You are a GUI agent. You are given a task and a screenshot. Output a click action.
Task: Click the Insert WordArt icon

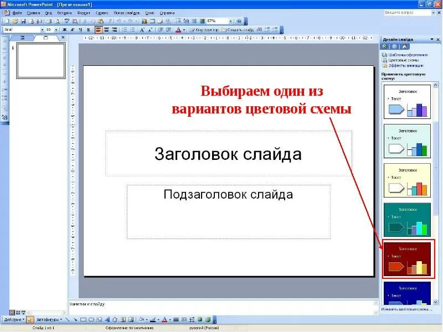click(107, 320)
